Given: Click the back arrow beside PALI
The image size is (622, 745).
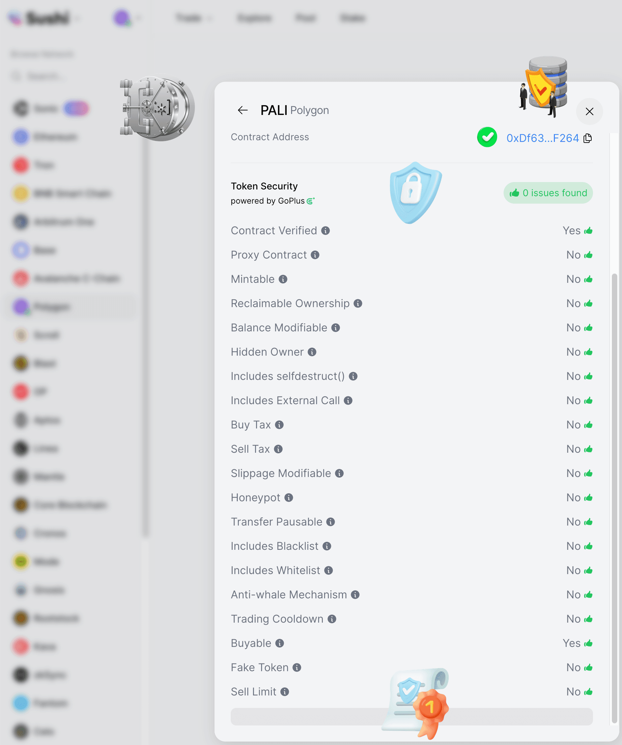Looking at the screenshot, I should (x=243, y=110).
